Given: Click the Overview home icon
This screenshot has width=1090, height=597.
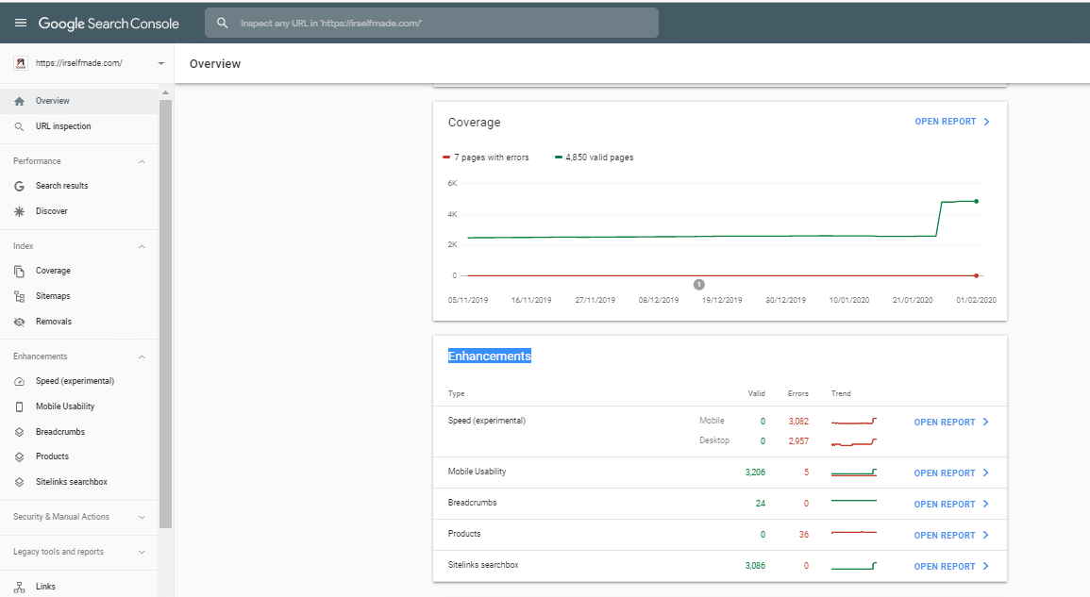Looking at the screenshot, I should click(x=20, y=101).
